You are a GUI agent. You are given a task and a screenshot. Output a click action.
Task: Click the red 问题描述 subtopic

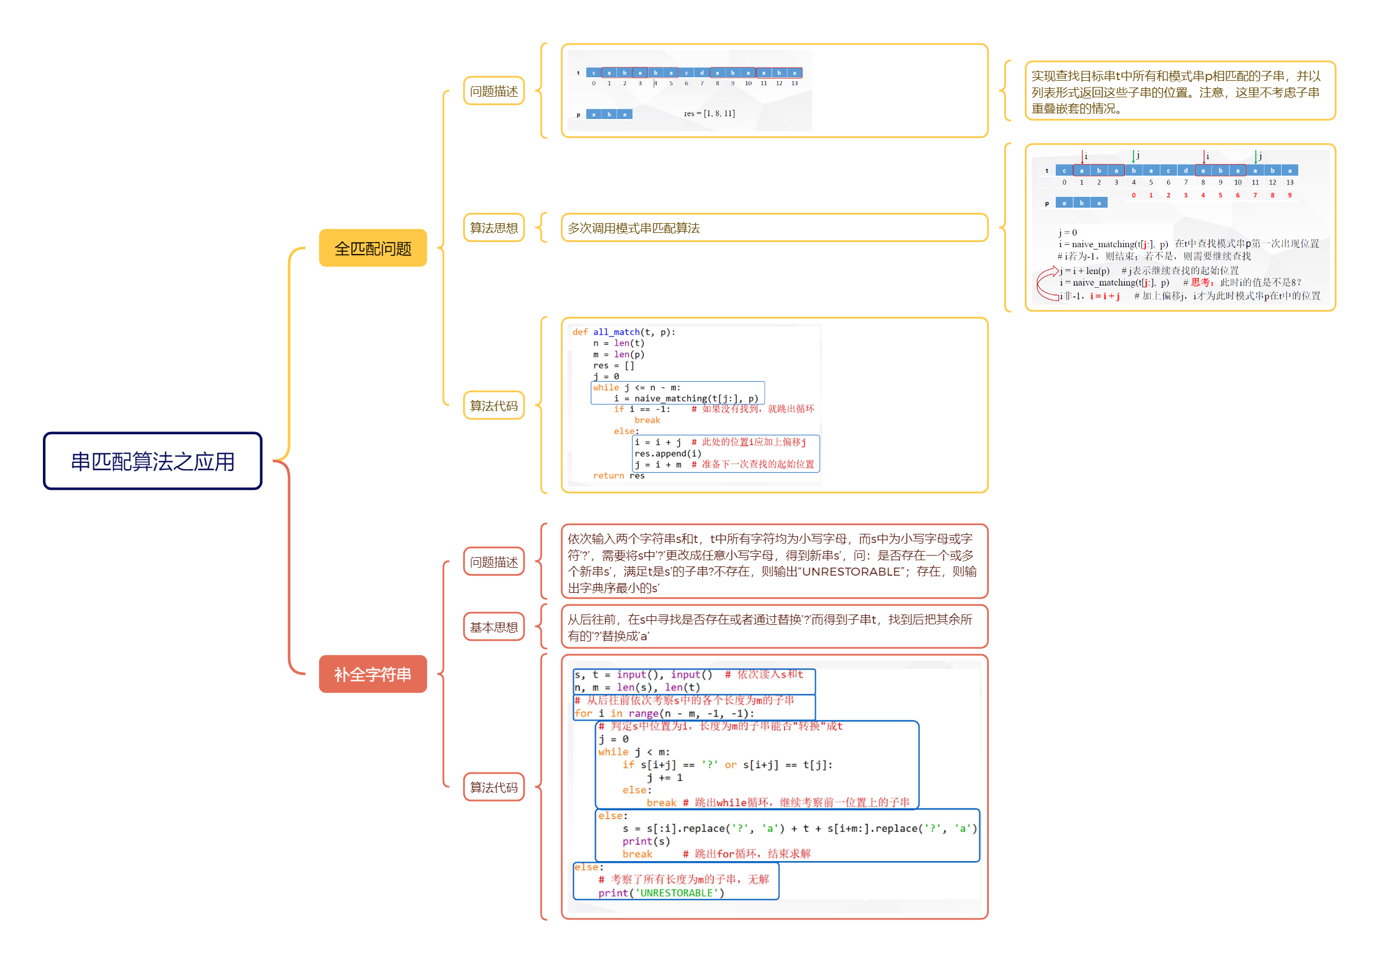(494, 562)
